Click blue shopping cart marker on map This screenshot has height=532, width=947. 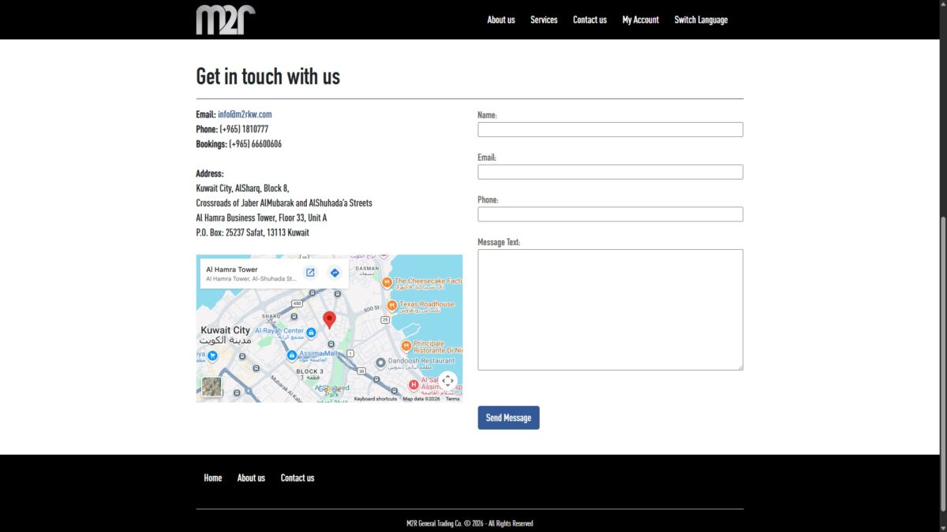coord(213,355)
